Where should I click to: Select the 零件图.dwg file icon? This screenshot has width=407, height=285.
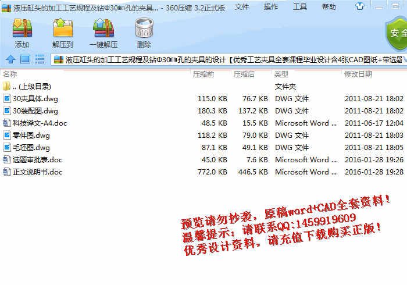pyautogui.click(x=7, y=136)
